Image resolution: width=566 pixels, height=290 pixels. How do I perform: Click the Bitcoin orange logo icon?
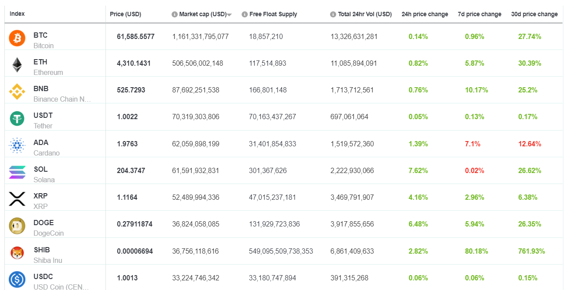(17, 38)
